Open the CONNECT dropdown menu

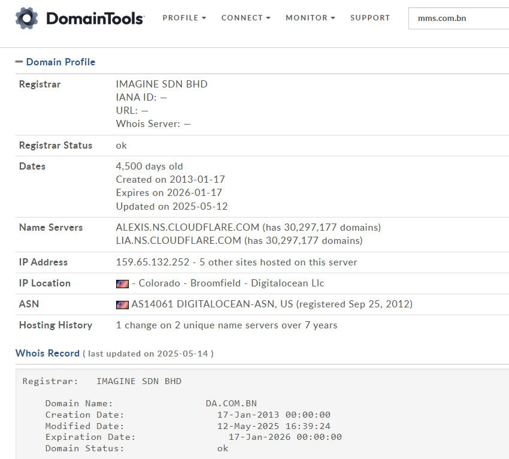(246, 18)
